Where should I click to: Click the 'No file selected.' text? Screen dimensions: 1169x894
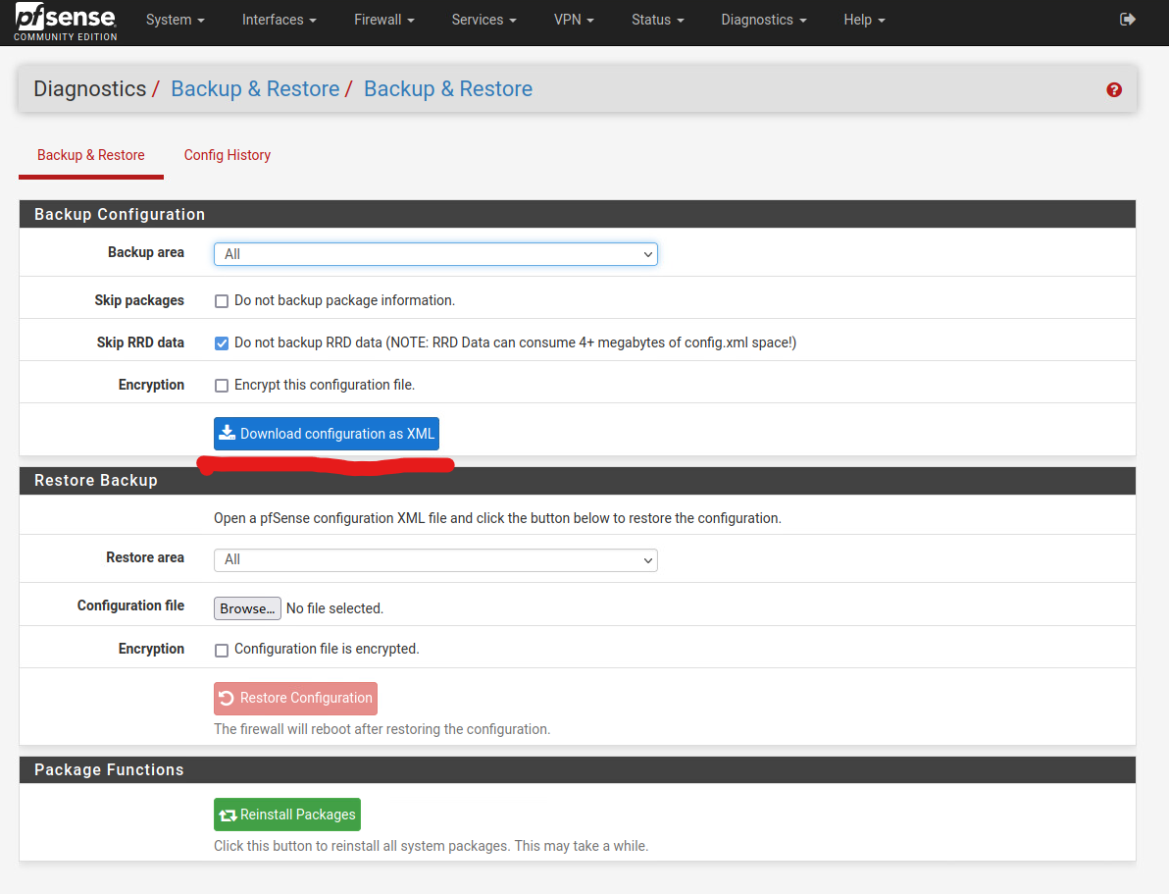(x=334, y=608)
